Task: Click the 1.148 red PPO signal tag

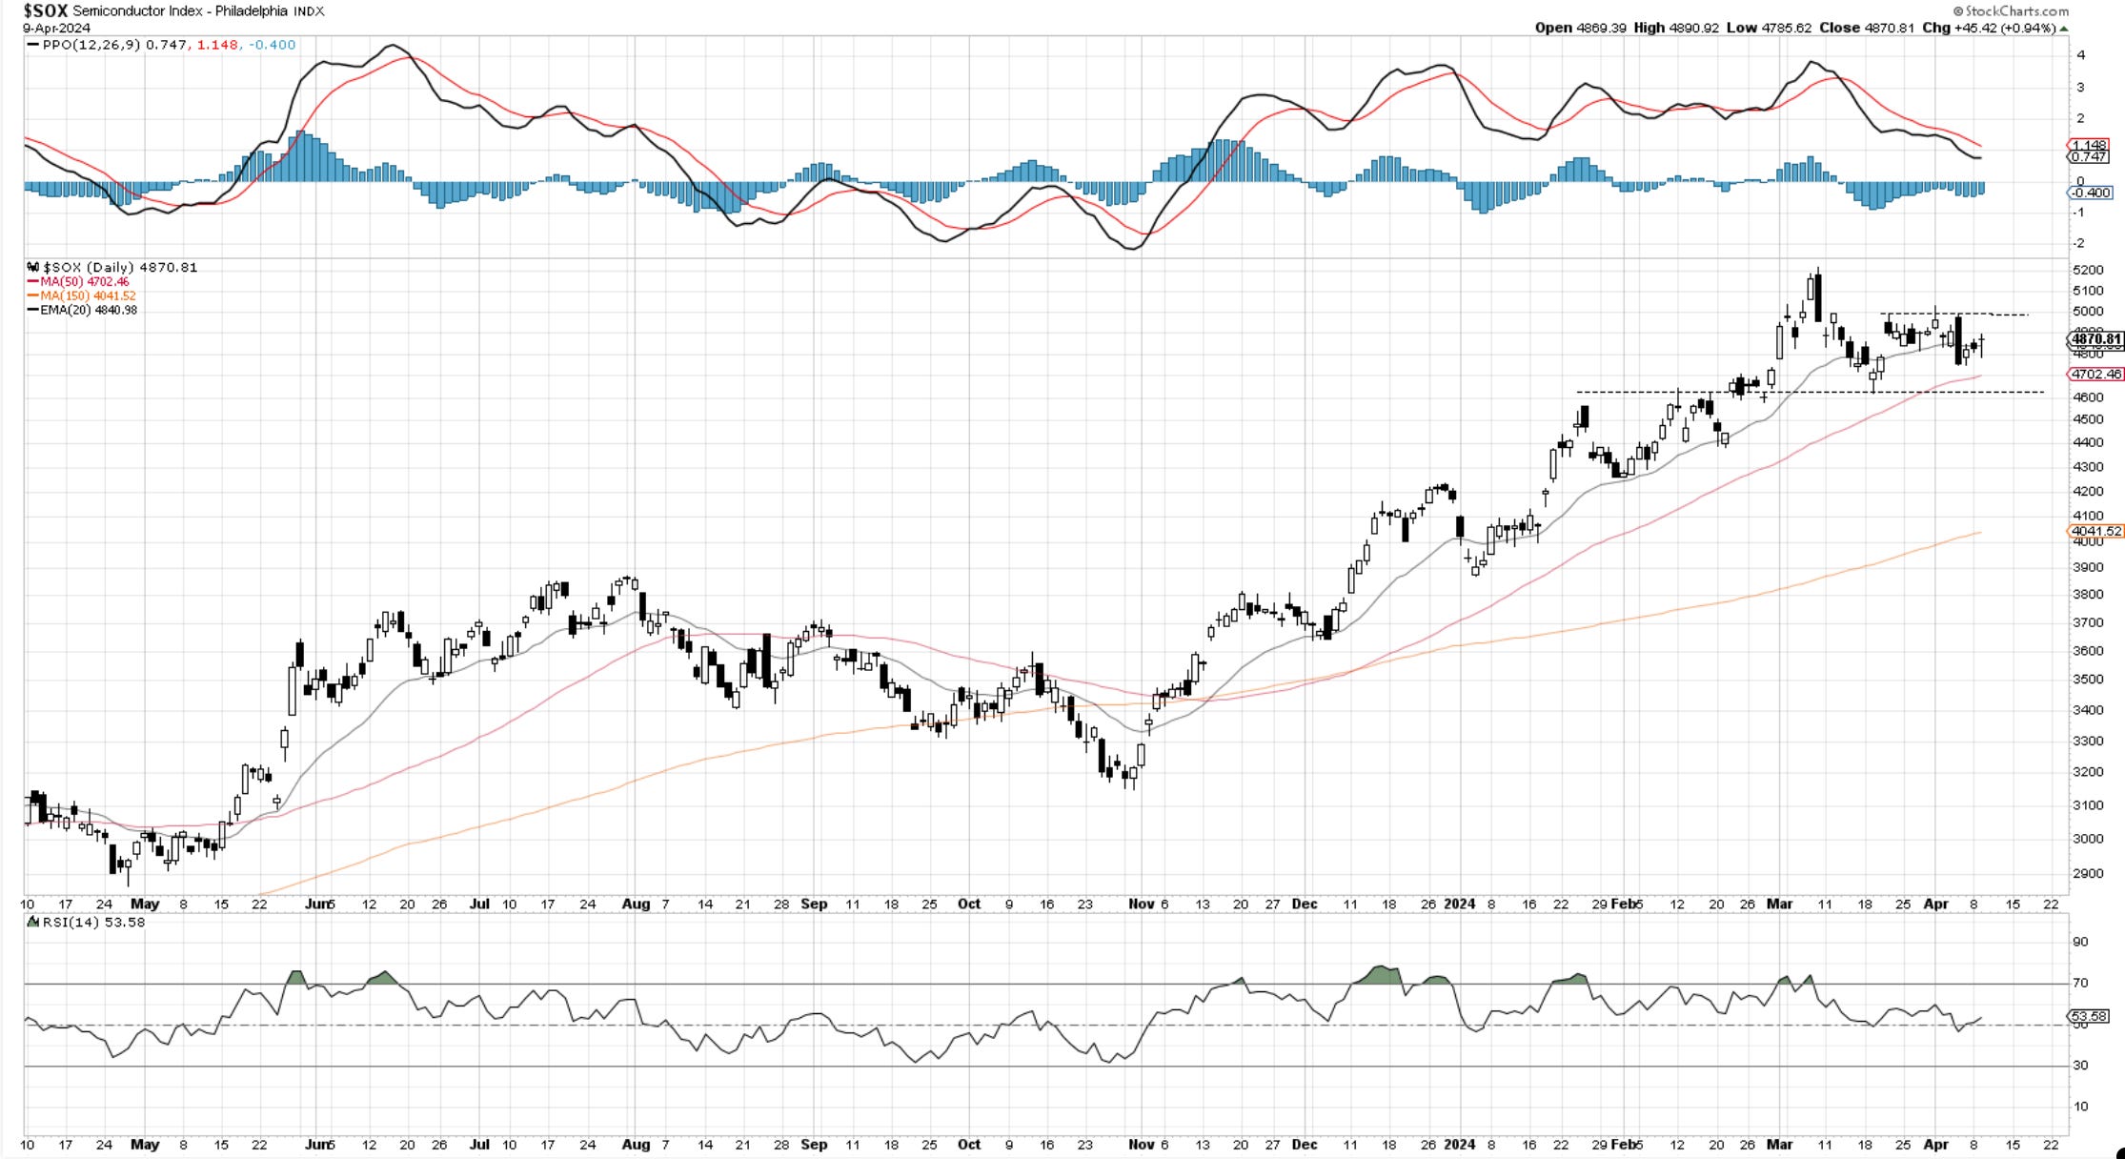Action: pos(2087,146)
